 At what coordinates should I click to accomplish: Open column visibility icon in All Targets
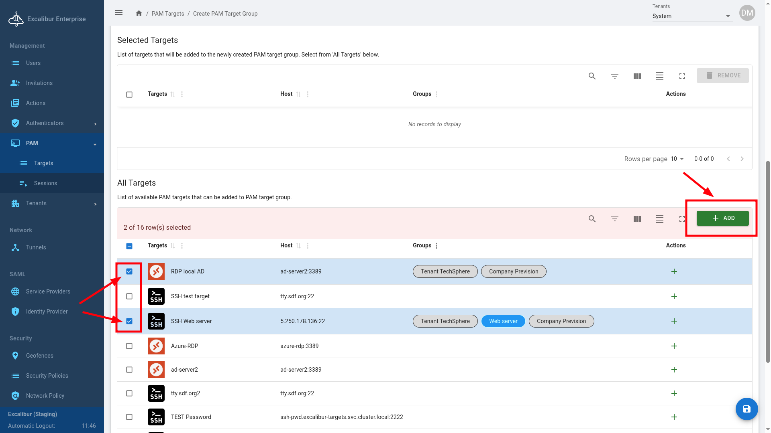click(x=637, y=219)
